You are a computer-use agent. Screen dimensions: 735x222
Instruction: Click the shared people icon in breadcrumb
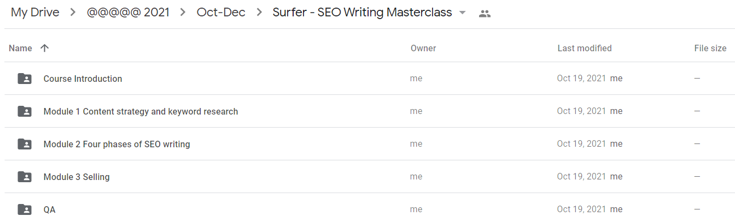pyautogui.click(x=485, y=14)
